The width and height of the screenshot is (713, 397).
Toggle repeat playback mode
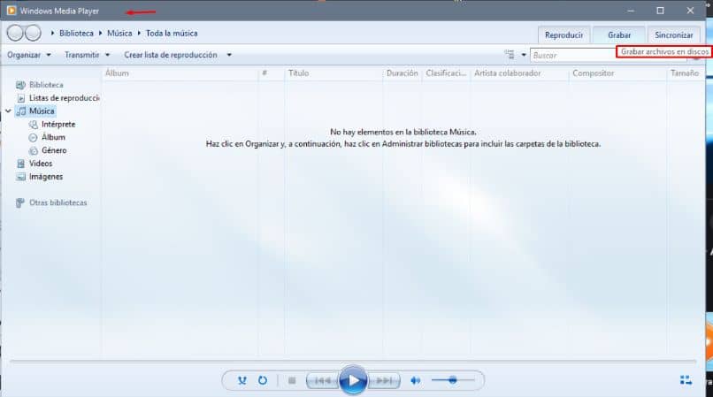click(263, 380)
